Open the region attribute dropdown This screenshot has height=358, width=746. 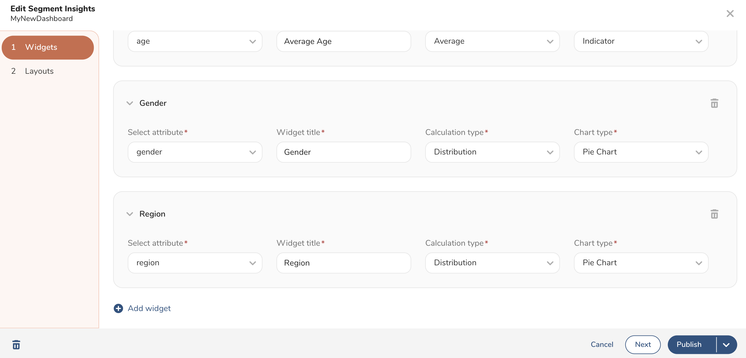[195, 263]
